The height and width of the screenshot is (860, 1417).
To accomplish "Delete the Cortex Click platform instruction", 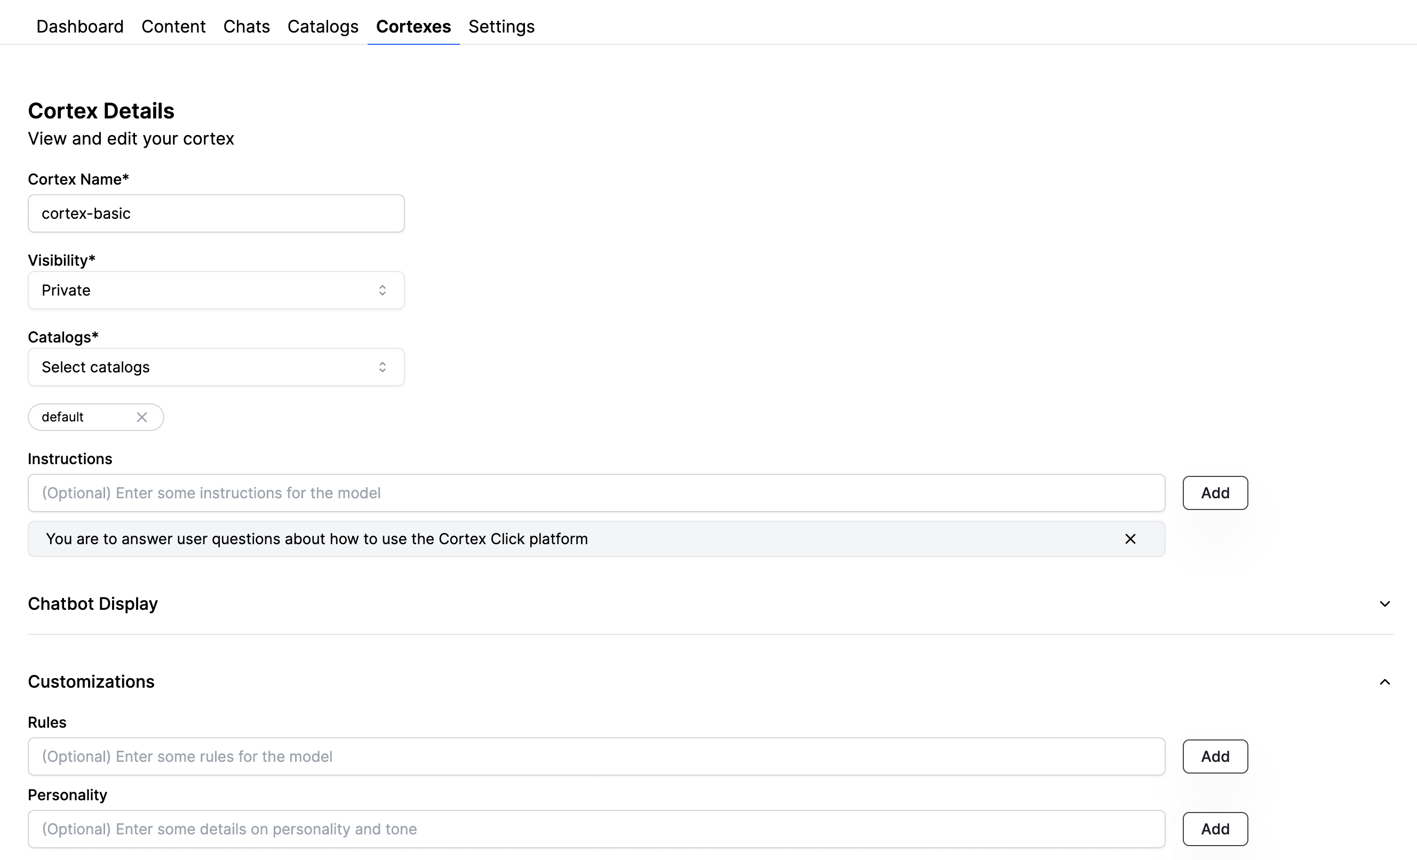I will pos(1129,539).
